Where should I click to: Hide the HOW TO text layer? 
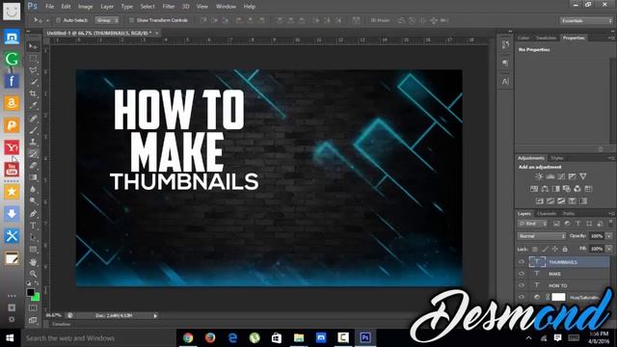(522, 285)
